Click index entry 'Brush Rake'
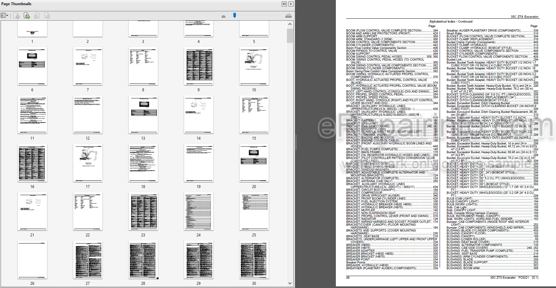This screenshot has width=556, height=288. tap(454, 34)
